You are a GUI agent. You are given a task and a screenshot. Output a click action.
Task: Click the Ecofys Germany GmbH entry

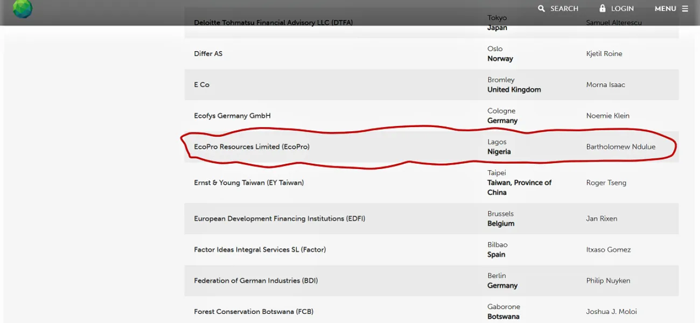click(232, 115)
